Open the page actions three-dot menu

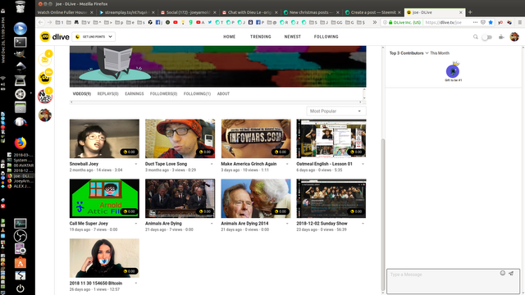click(x=475, y=22)
